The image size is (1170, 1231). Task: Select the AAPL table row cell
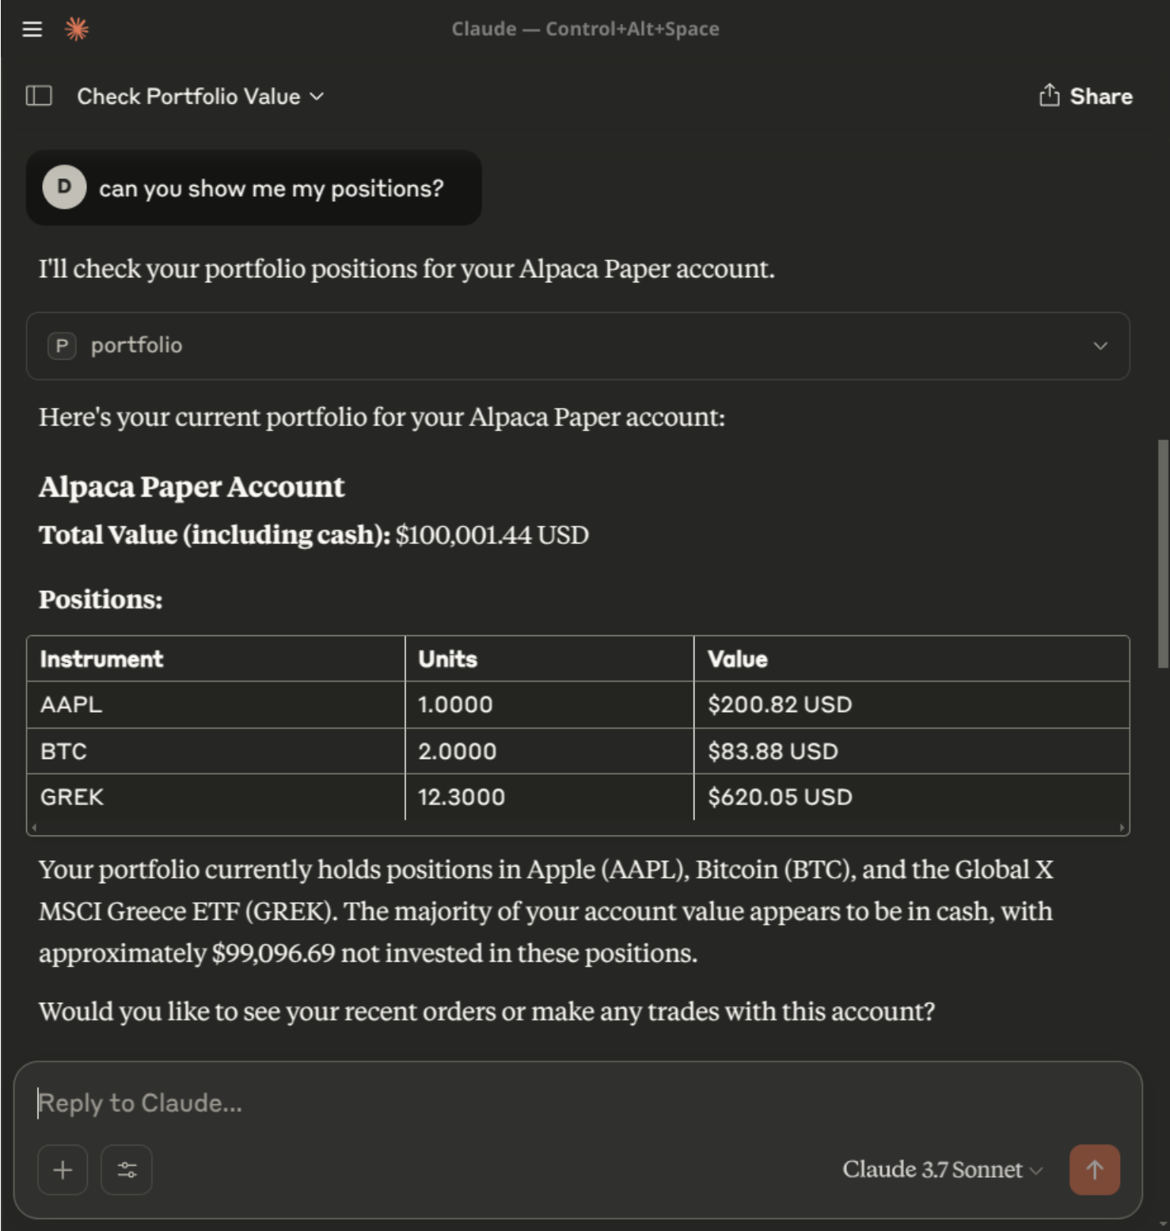tap(71, 704)
